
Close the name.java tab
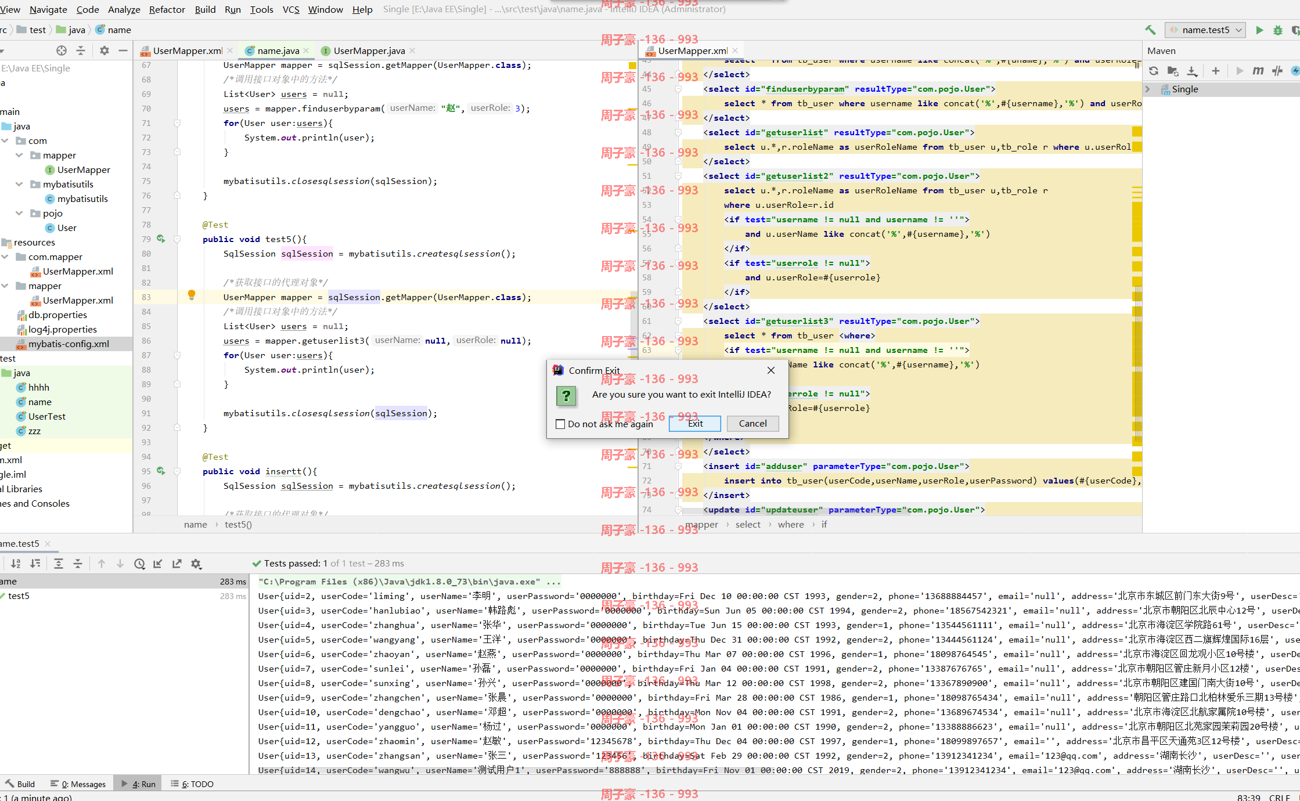[307, 50]
